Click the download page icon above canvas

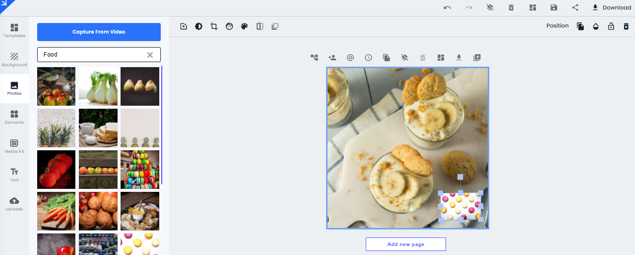tap(459, 58)
